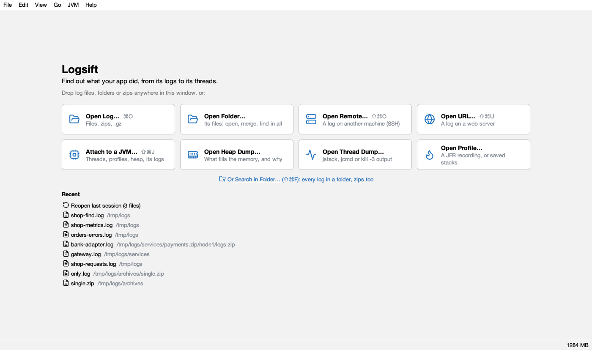Open the Edit menu

(x=24, y=5)
